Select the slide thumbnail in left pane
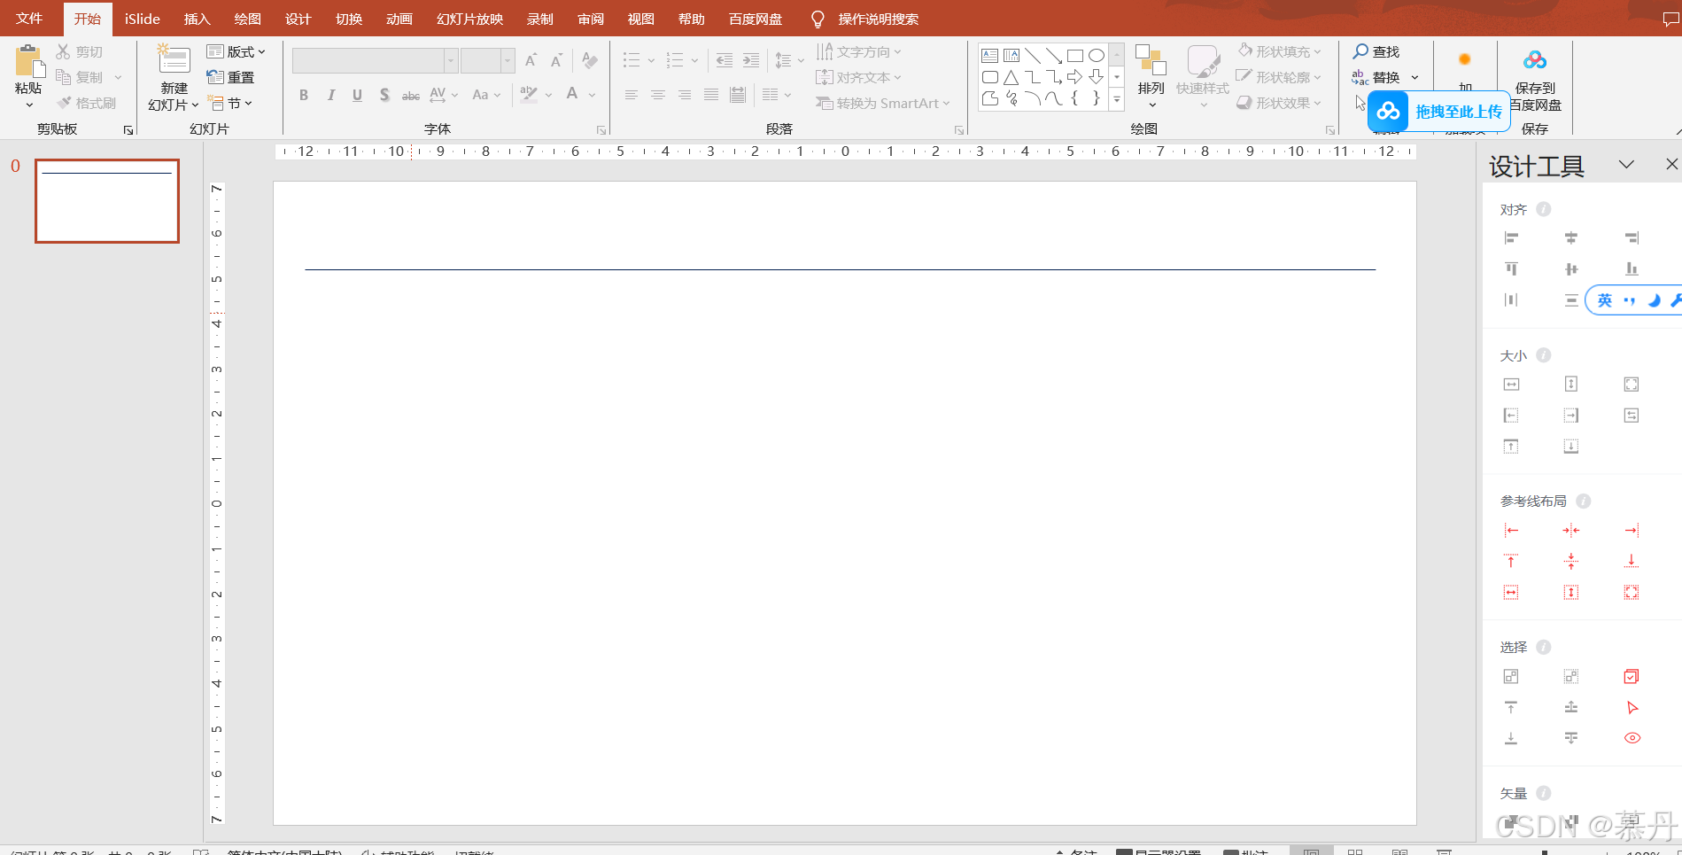 click(x=107, y=200)
